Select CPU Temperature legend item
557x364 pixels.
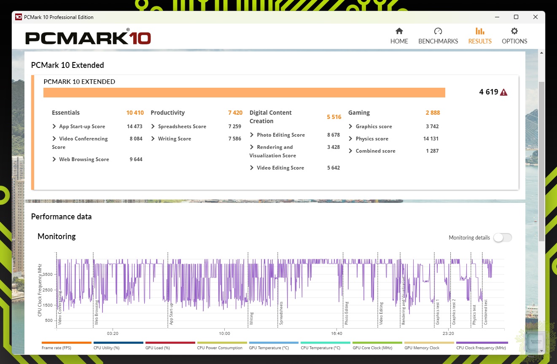(326, 345)
